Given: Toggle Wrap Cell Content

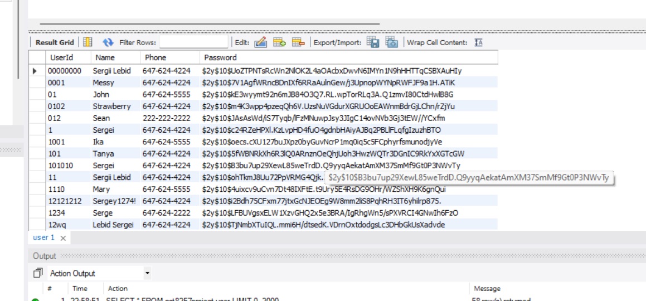Looking at the screenshot, I should click(x=478, y=42).
